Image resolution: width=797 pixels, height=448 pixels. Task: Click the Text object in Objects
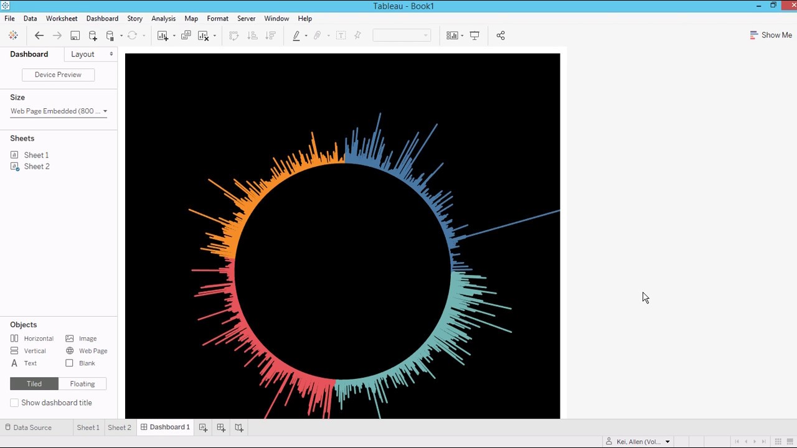tap(24, 363)
